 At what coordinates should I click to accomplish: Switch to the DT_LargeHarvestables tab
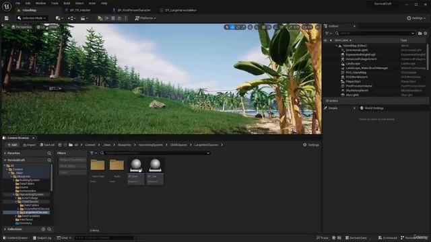tap(180, 10)
